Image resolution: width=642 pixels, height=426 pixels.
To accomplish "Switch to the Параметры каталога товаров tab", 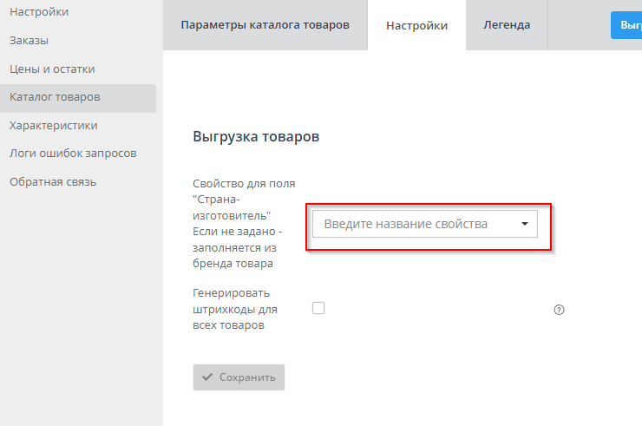I will pyautogui.click(x=265, y=25).
